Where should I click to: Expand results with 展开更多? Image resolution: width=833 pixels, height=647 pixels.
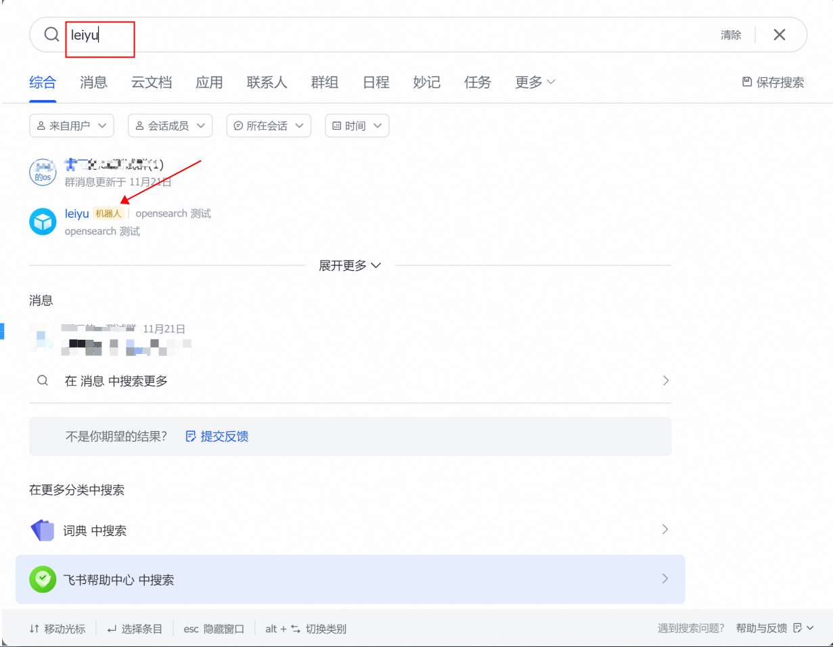point(351,265)
